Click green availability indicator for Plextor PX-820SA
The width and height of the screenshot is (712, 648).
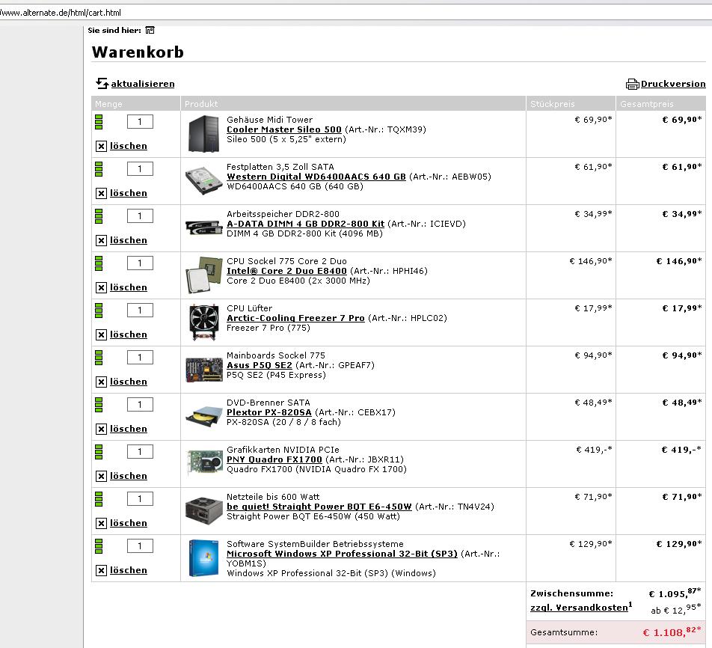tap(99, 405)
